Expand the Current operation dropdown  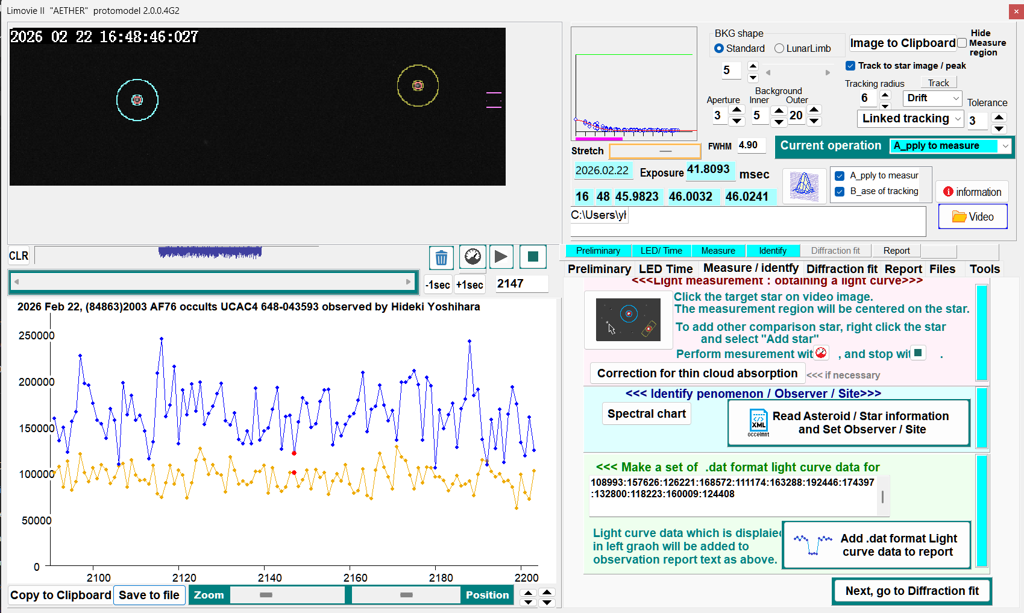point(1005,146)
